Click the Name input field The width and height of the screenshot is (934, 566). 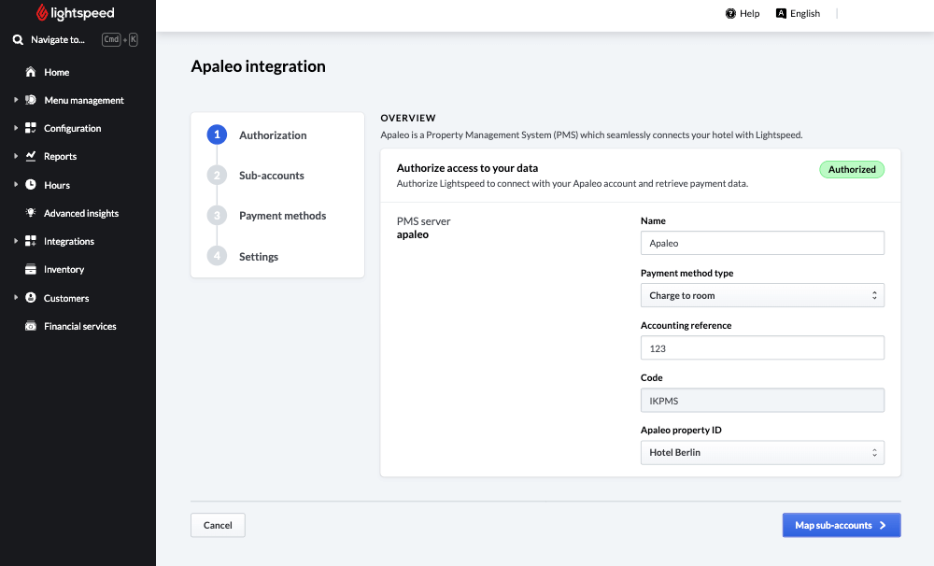[762, 243]
